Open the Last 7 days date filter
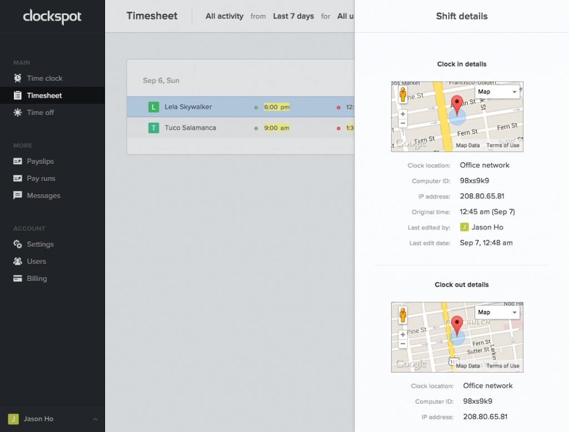The image size is (569, 432). pyautogui.click(x=293, y=16)
